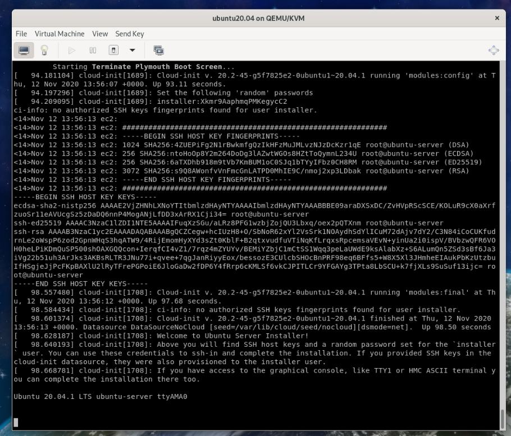The width and height of the screenshot is (511, 436).
Task: Show the graphical console view
Action: click(x=24, y=50)
